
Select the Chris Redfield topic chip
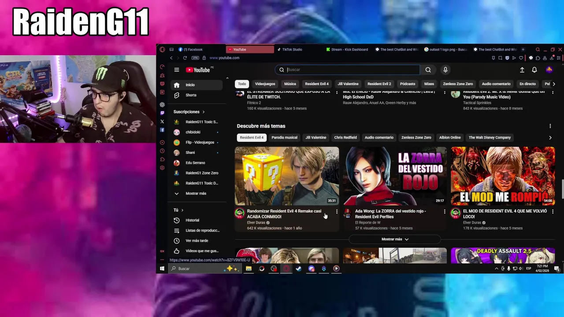[345, 137]
